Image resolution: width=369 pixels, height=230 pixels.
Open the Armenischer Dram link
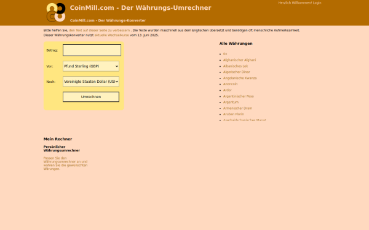(237, 108)
